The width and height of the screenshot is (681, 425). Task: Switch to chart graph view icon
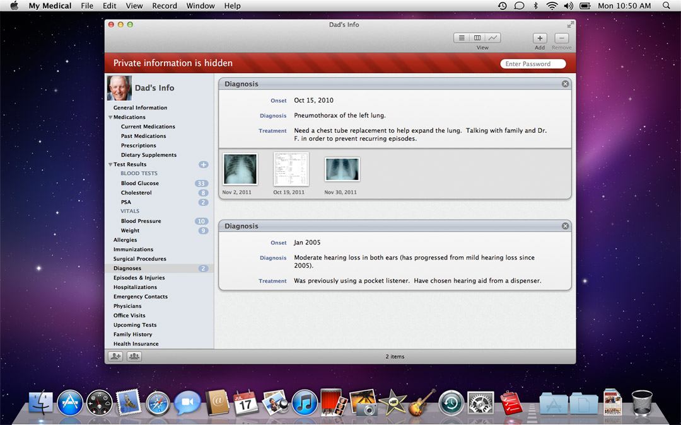click(492, 38)
